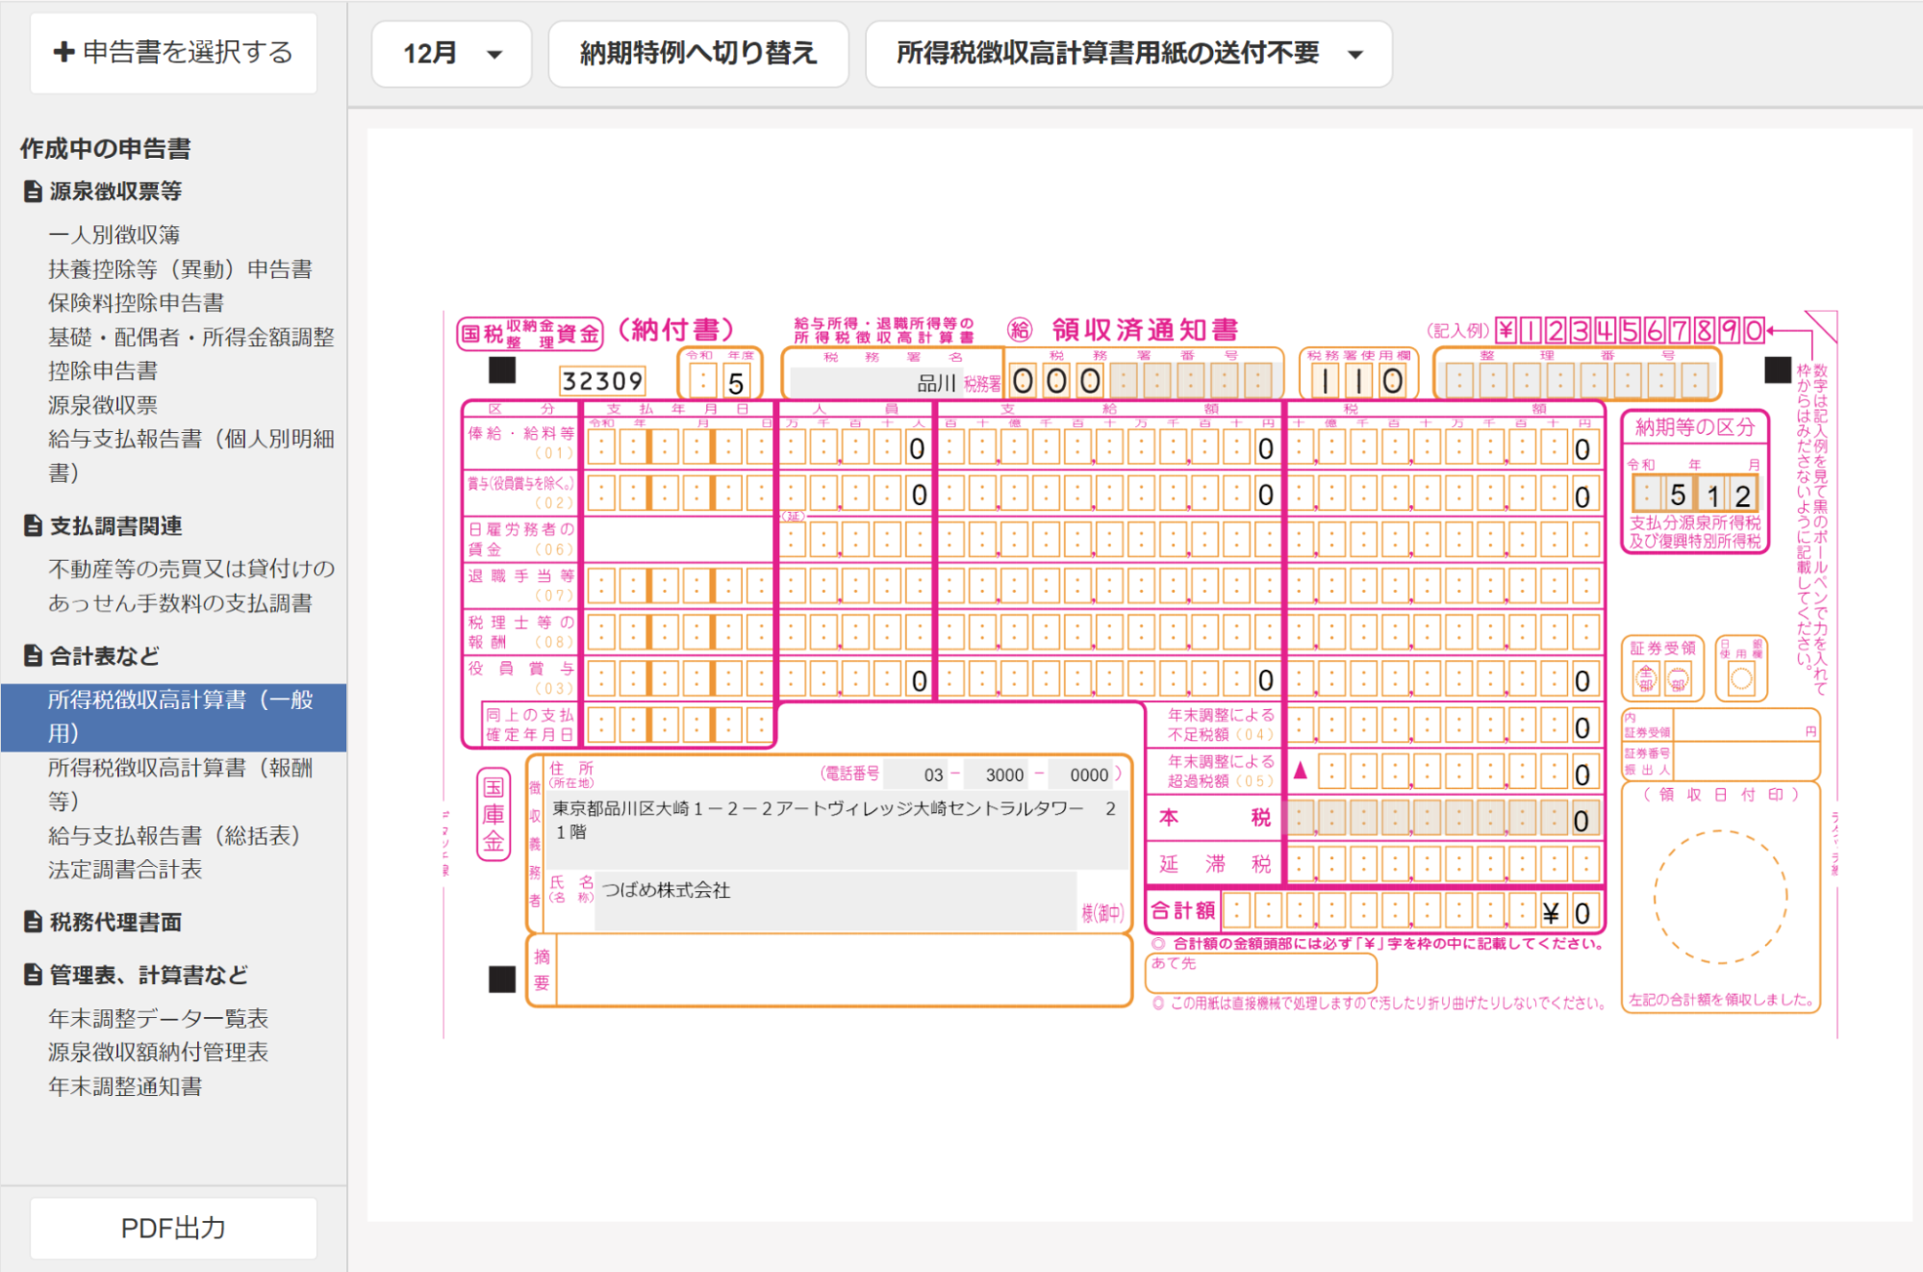Open 給与支払報告書（個人別明細書）
The height and width of the screenshot is (1272, 1923).
click(x=191, y=456)
